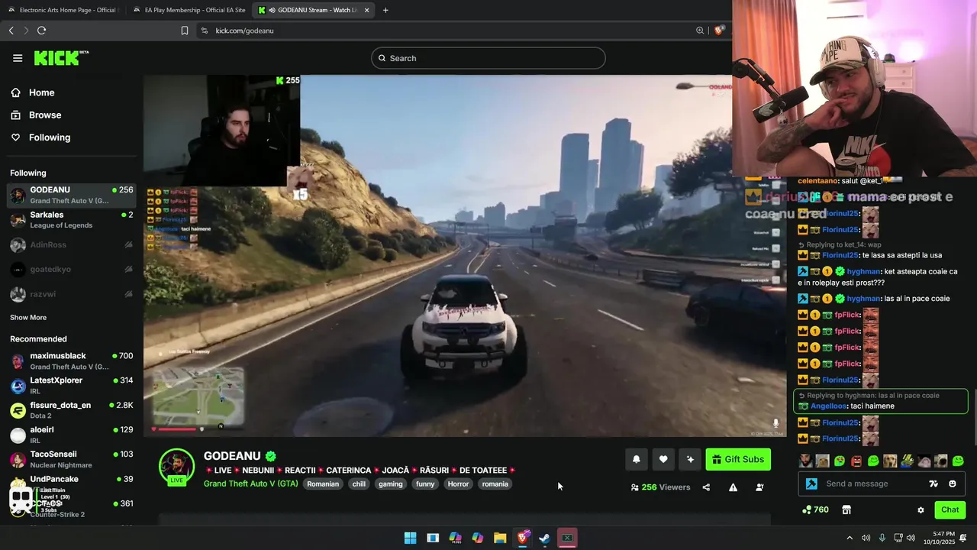The image size is (977, 550).
Task: Open AdinRoss offline channel
Action: click(x=72, y=244)
